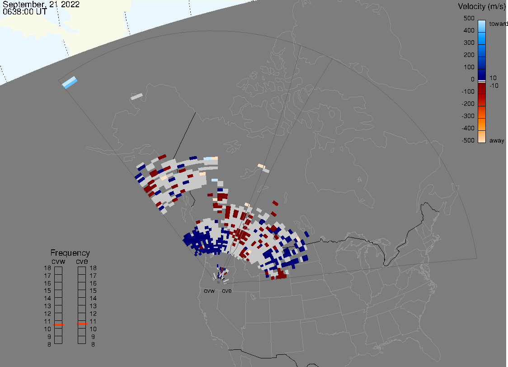Viewport: 508px width, 367px height.
Task: Click the "away" label on velocity scale
Action: 497,140
